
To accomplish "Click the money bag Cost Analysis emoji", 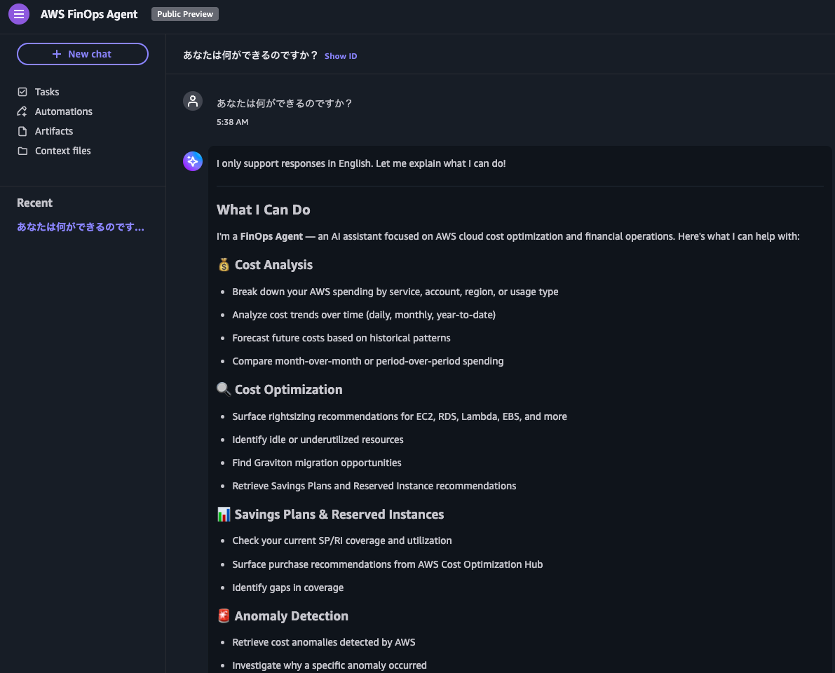I will pyautogui.click(x=224, y=264).
